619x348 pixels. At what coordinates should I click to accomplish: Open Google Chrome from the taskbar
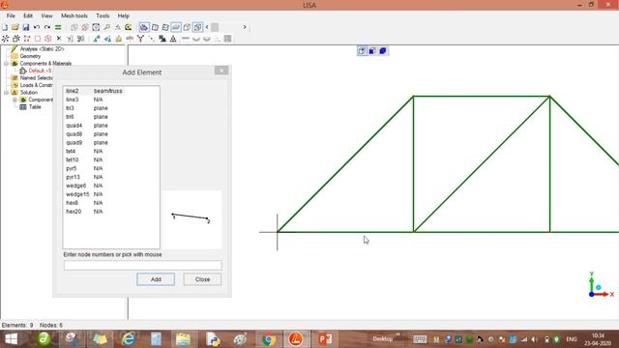tap(269, 339)
